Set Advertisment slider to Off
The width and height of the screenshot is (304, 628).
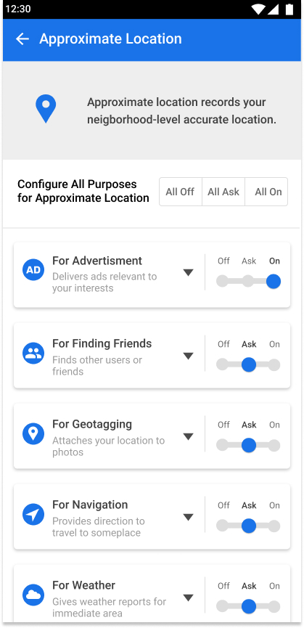coord(223,281)
